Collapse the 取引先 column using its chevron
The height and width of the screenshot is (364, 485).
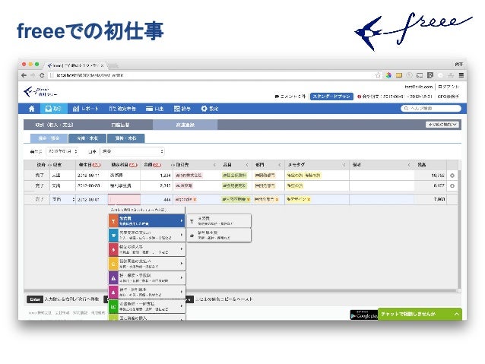(214, 165)
